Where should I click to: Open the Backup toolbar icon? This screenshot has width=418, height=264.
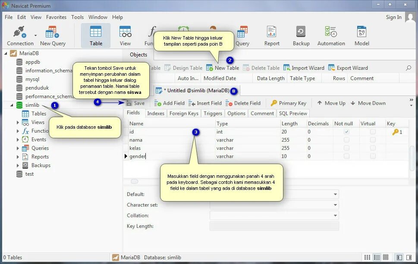pyautogui.click(x=301, y=36)
